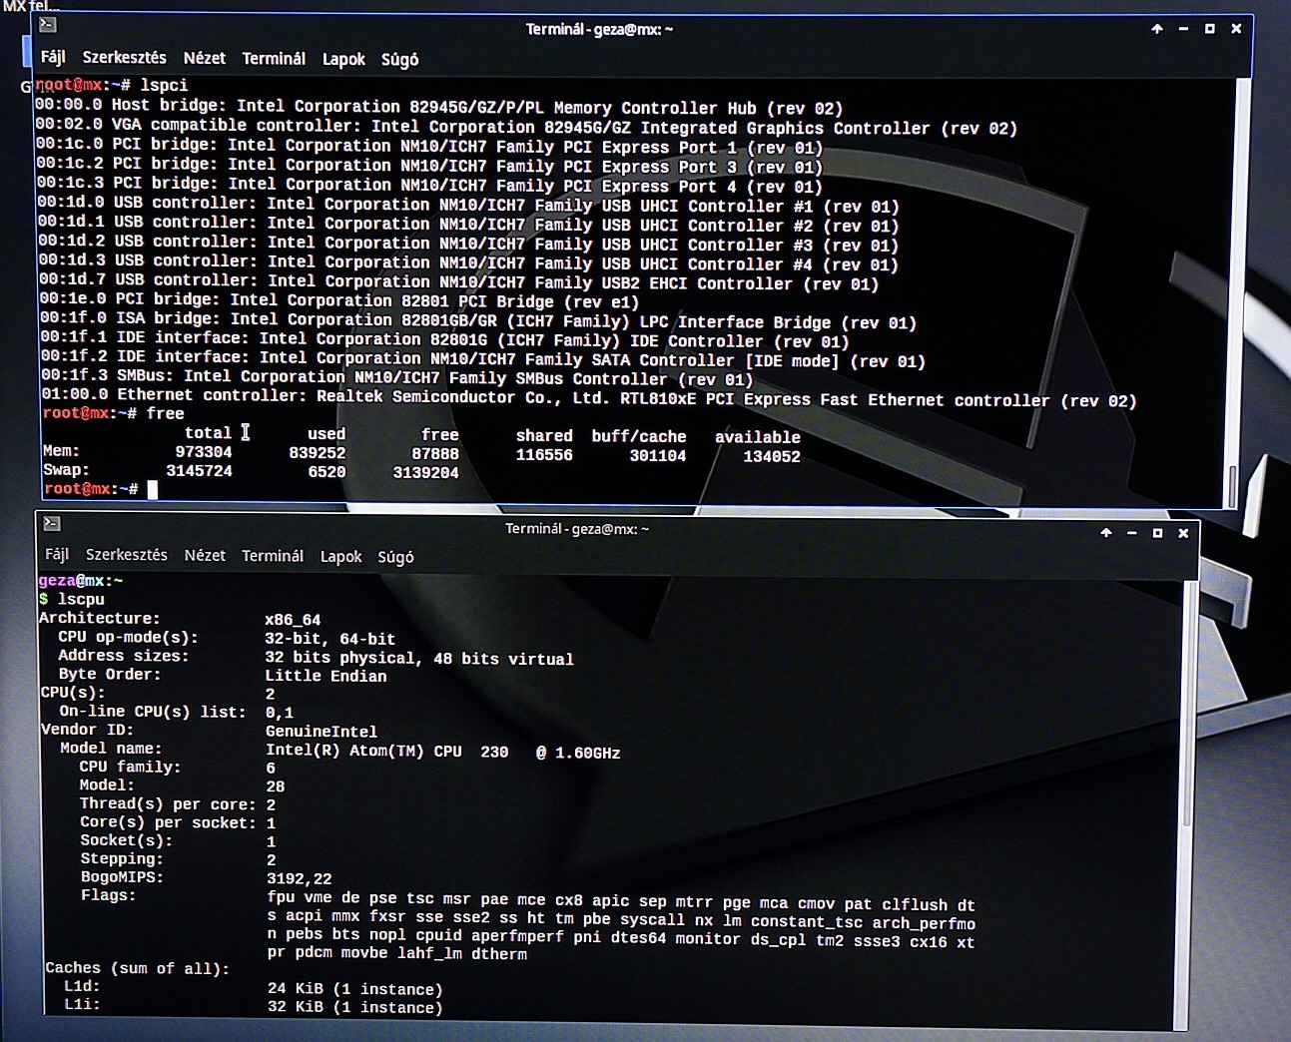Click the VGA compatible controller line
The image size is (1291, 1042).
(x=526, y=127)
